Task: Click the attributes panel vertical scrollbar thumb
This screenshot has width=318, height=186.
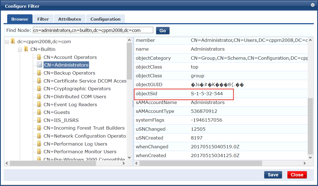Action: 310,126
